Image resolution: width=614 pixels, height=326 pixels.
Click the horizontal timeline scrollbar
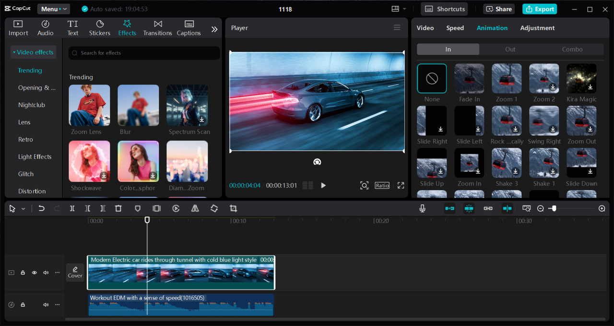[x=336, y=319]
